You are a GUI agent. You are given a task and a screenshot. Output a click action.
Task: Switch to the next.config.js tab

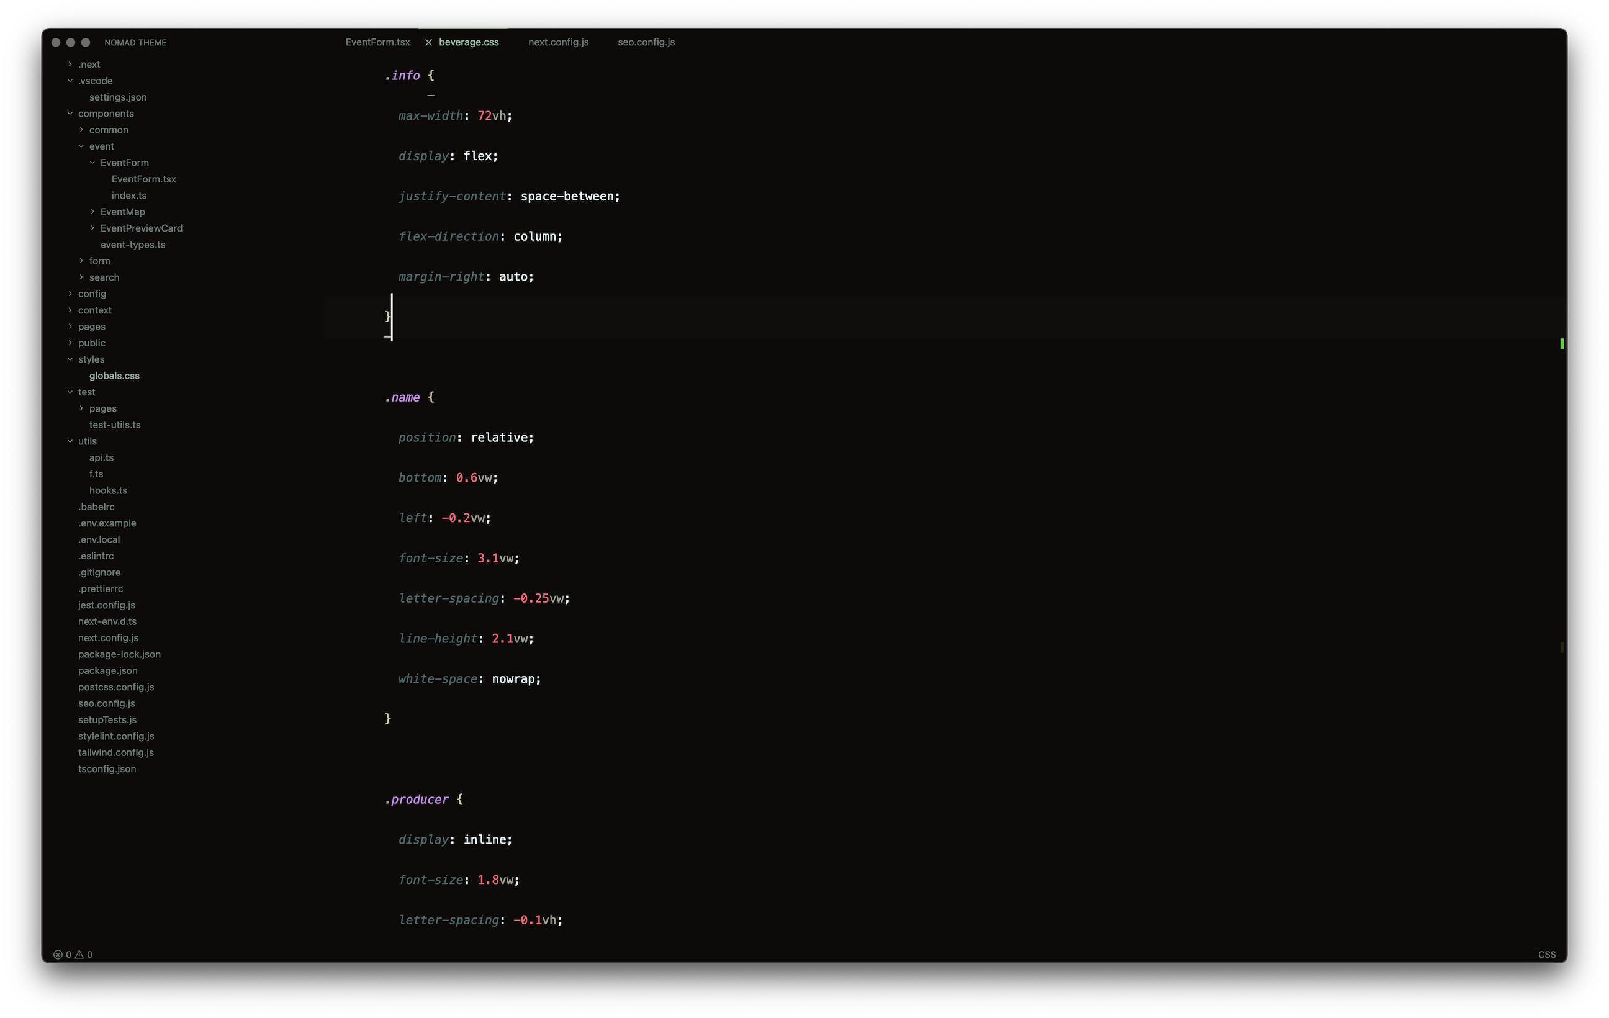(558, 42)
